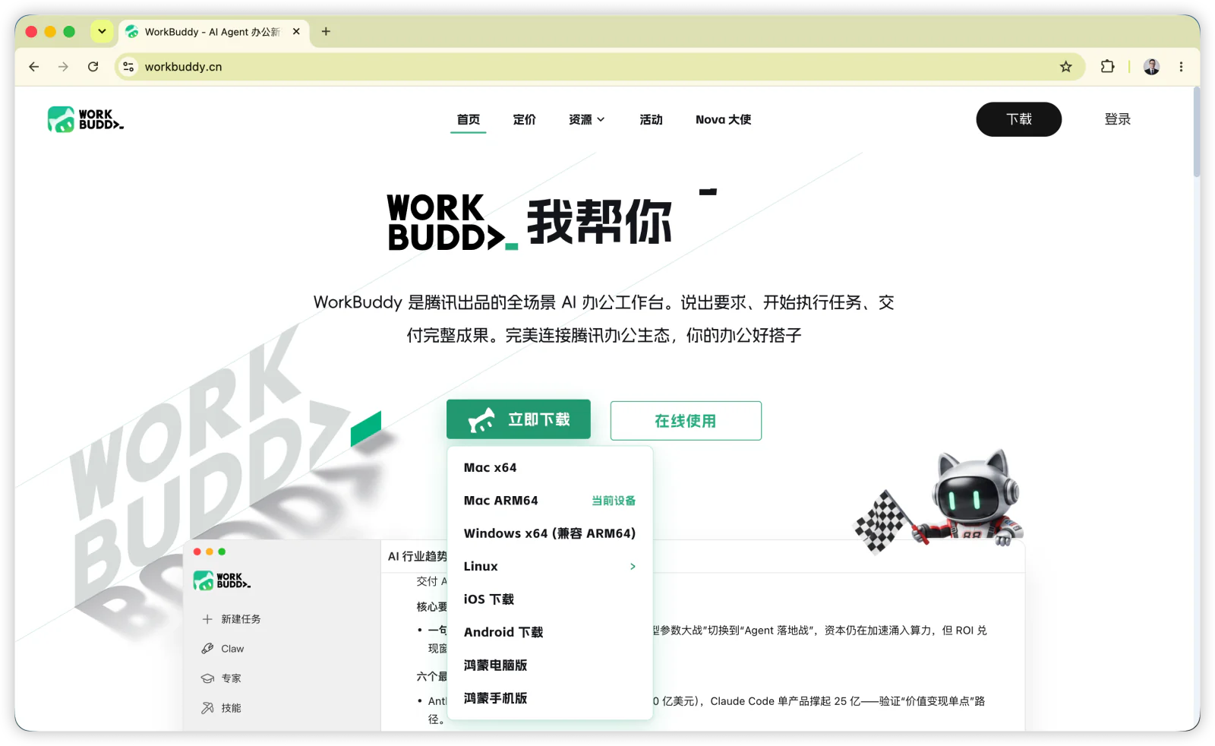
Task: Expand the 资源 dropdown menu
Action: [x=586, y=119]
